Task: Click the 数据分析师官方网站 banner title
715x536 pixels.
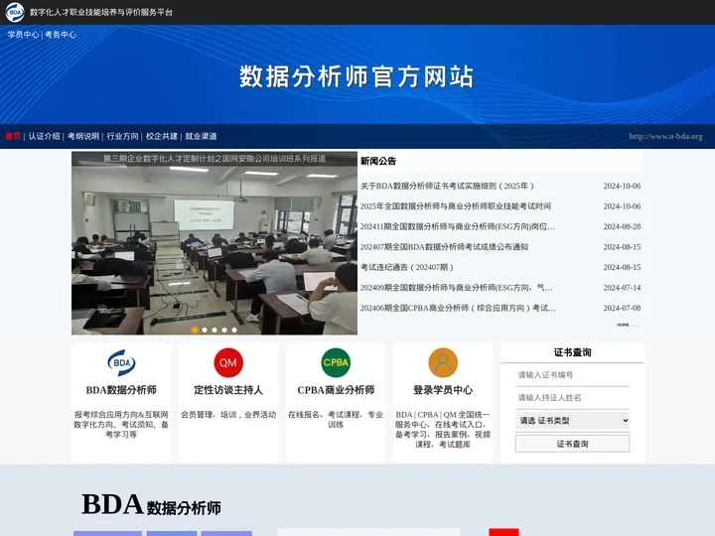Action: 357,76
